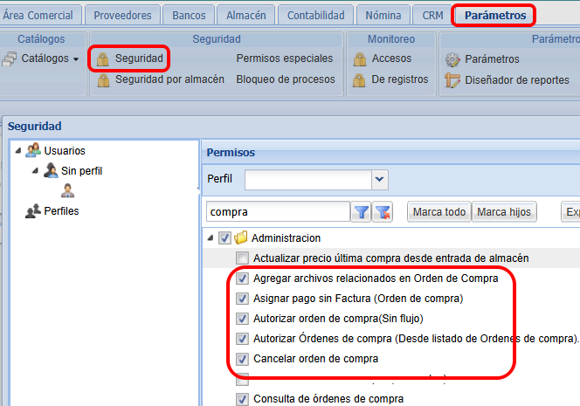Open Permisos especiales
The height and width of the screenshot is (406, 580).
tap(285, 58)
